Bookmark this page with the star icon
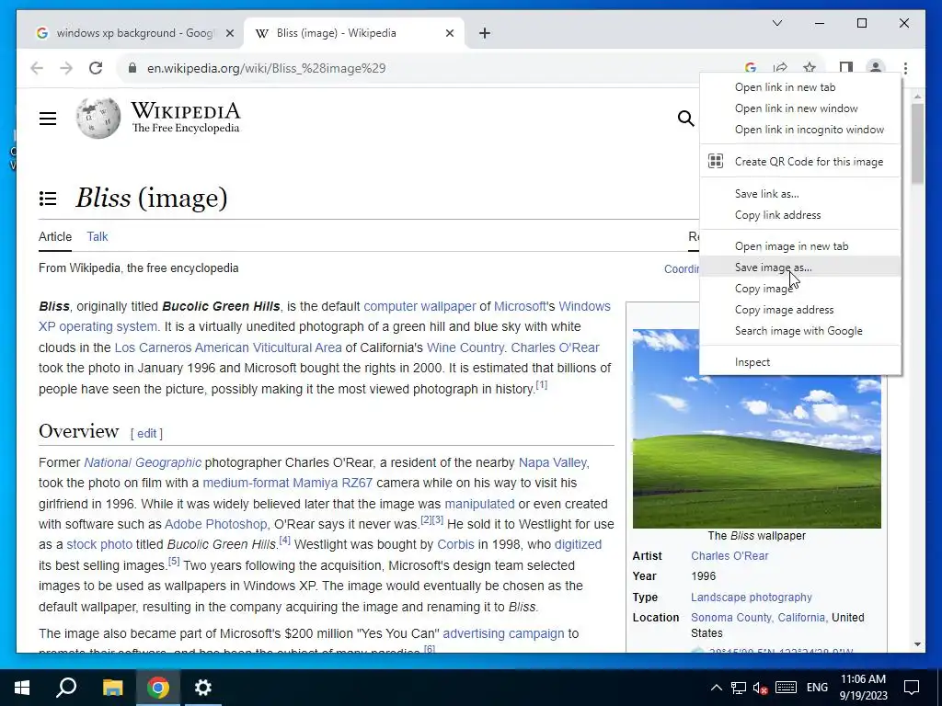This screenshot has height=706, width=942. click(x=810, y=68)
